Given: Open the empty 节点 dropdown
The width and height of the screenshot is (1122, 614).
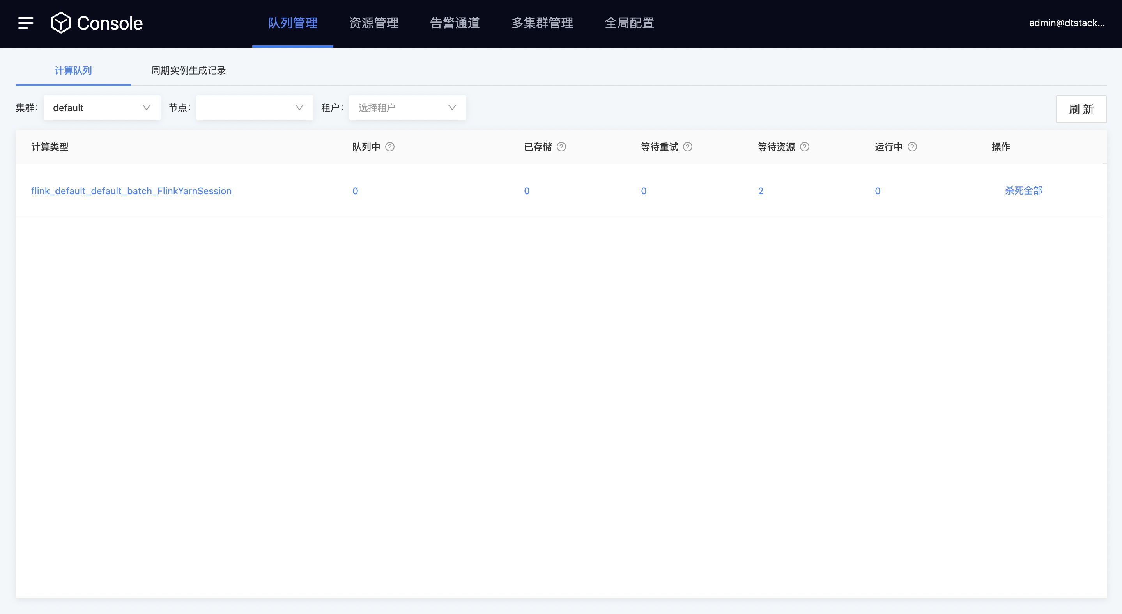Looking at the screenshot, I should click(x=255, y=108).
